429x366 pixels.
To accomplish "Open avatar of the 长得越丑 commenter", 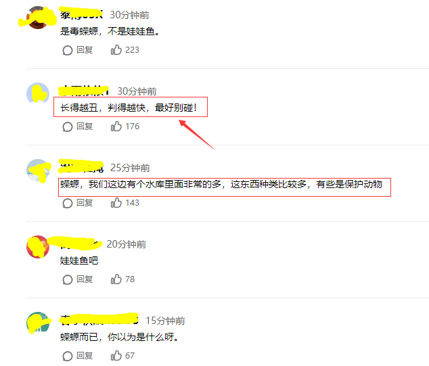I will tap(38, 93).
